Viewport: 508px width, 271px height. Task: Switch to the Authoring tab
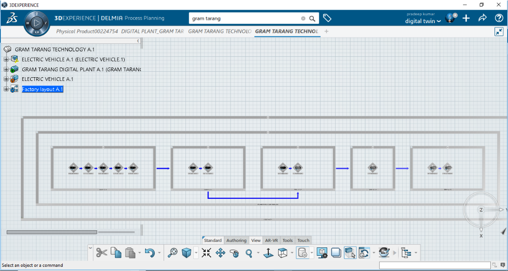point(236,240)
